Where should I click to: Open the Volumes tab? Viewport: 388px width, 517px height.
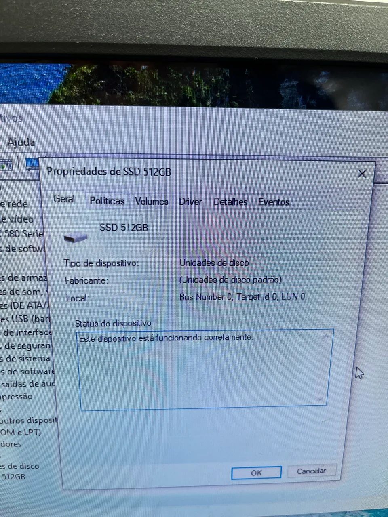[x=152, y=201]
